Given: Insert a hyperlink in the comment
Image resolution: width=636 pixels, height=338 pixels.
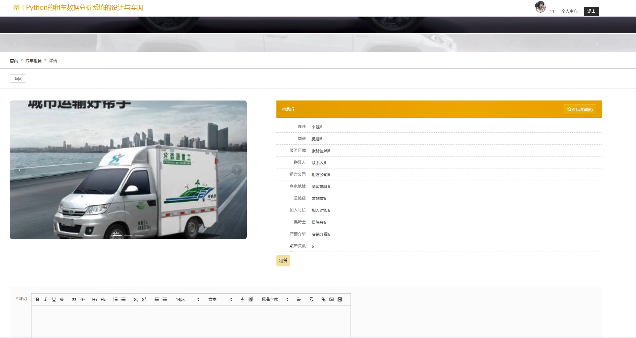Looking at the screenshot, I should point(323,299).
